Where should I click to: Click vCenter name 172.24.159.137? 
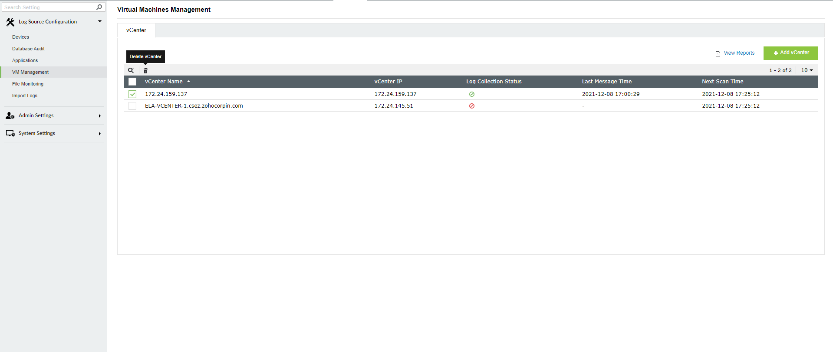pos(166,94)
